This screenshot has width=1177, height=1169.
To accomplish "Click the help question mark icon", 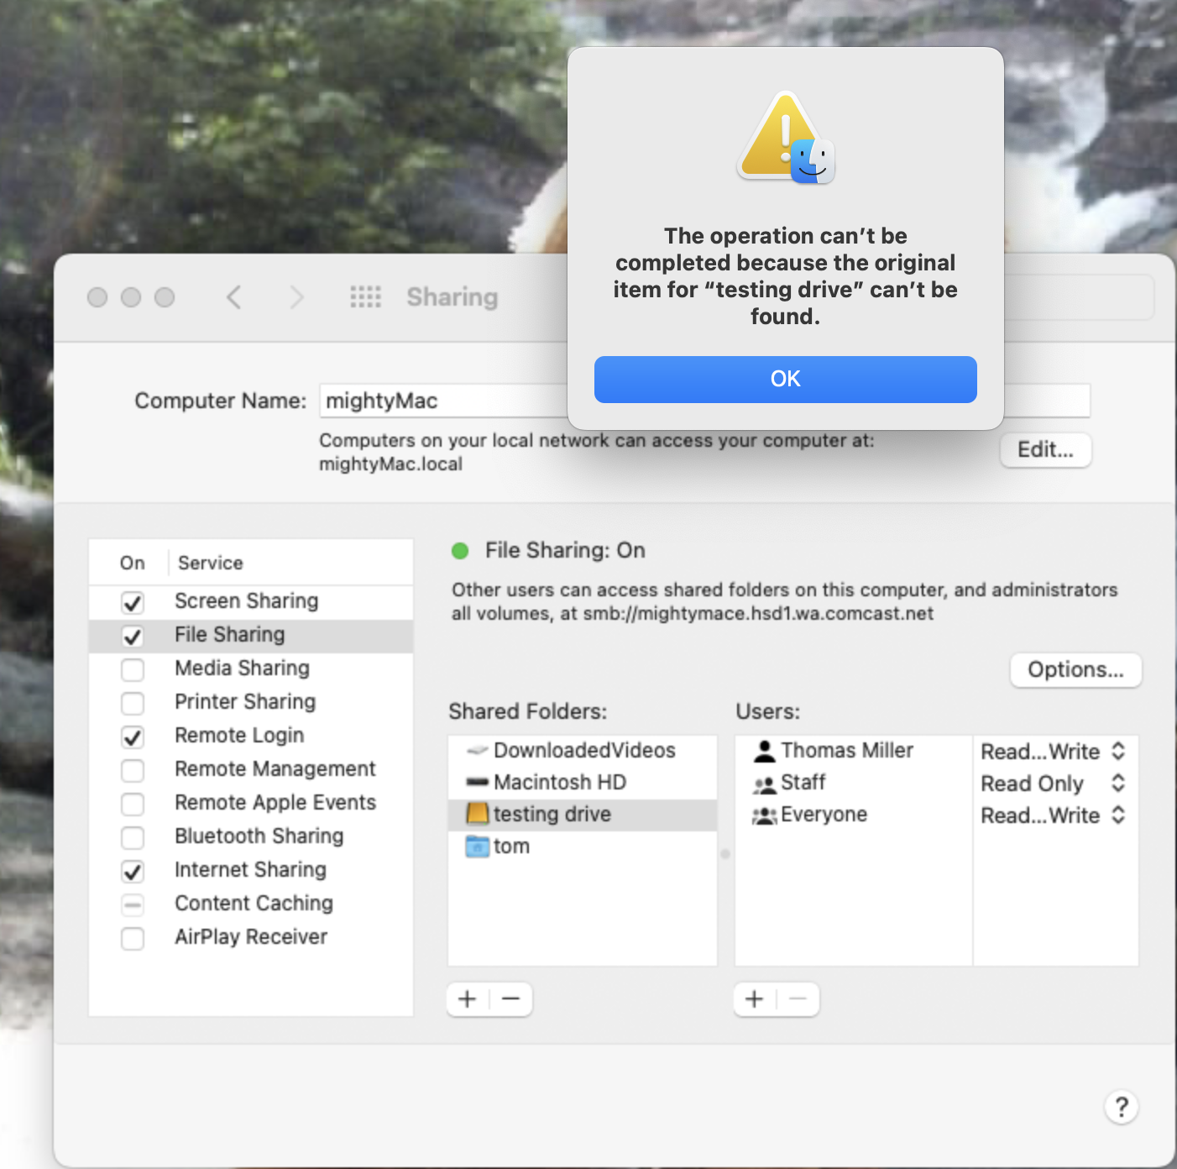I will coord(1122,1107).
